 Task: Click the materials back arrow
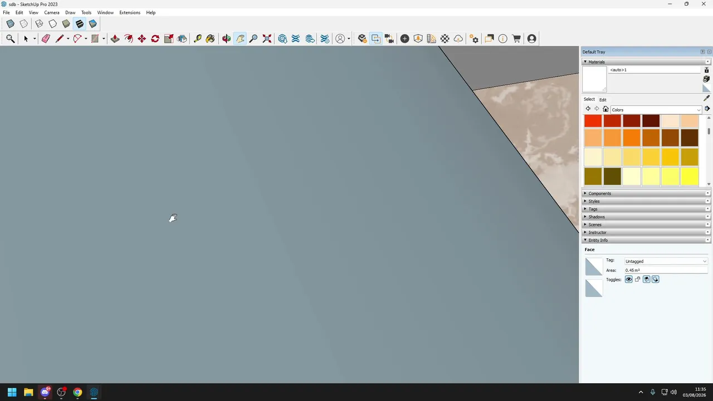pos(588,109)
